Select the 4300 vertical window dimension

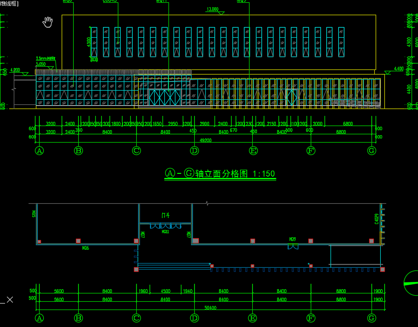(x=89, y=42)
